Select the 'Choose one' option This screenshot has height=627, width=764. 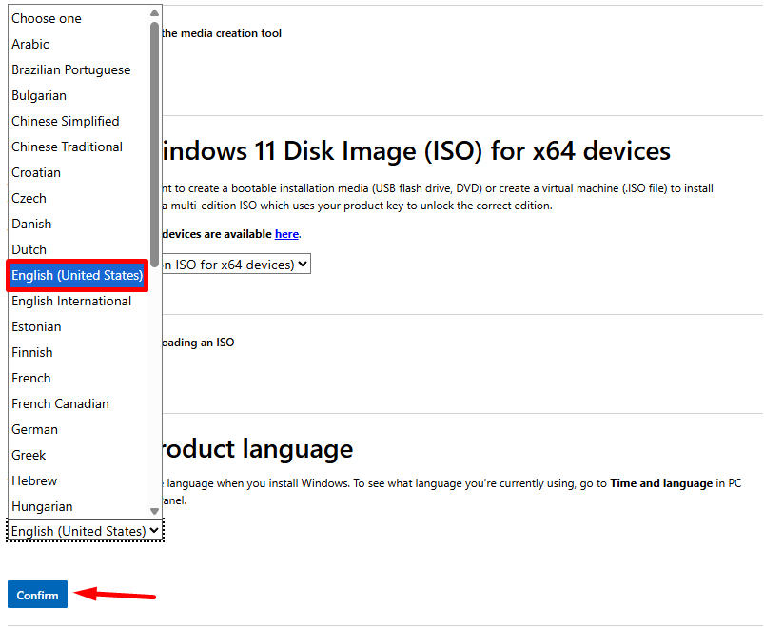click(78, 18)
